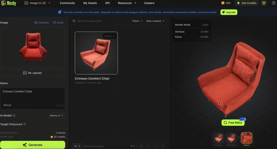Switch render view to PBR Shading

(x=232, y=138)
